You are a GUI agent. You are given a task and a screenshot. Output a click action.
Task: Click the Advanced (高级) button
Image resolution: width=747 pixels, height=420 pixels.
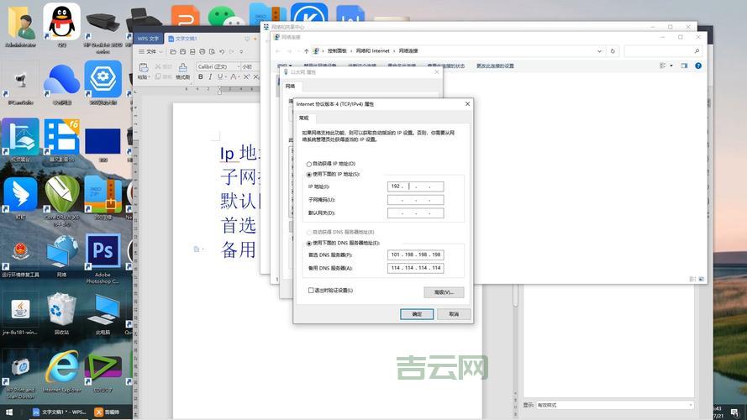(x=444, y=292)
